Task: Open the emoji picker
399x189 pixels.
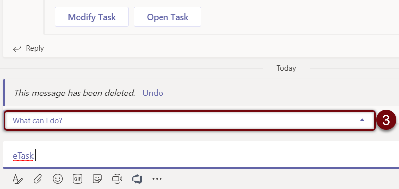Action: pos(58,179)
